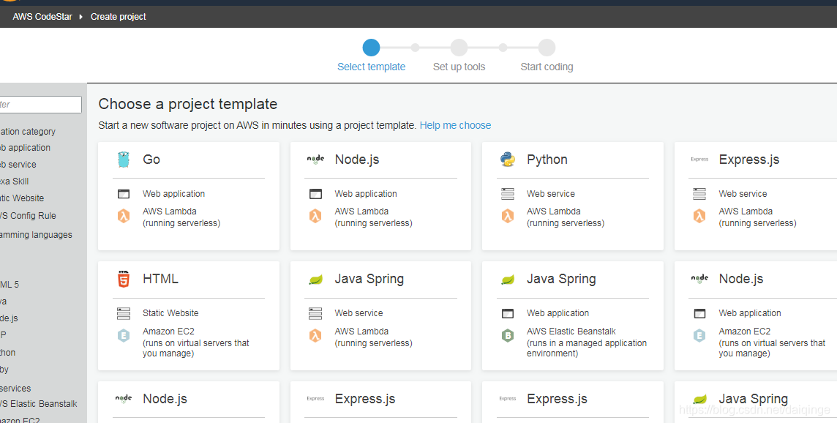Click the Start coding step circle

547,48
